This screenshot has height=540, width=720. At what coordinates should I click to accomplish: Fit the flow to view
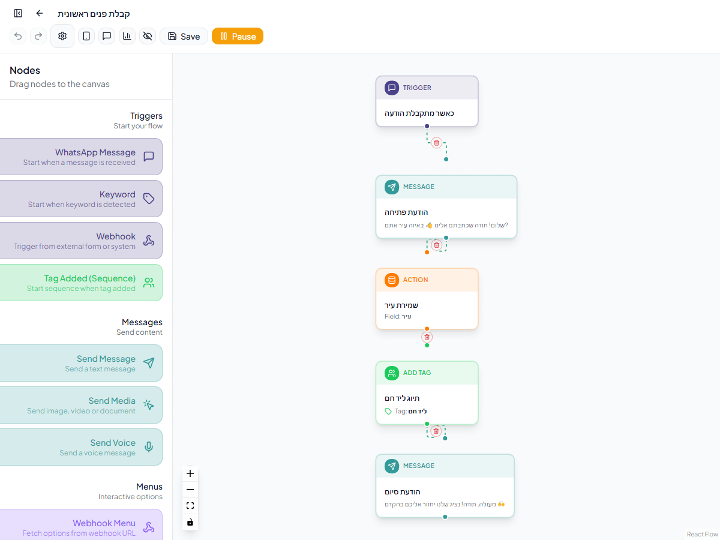point(190,506)
